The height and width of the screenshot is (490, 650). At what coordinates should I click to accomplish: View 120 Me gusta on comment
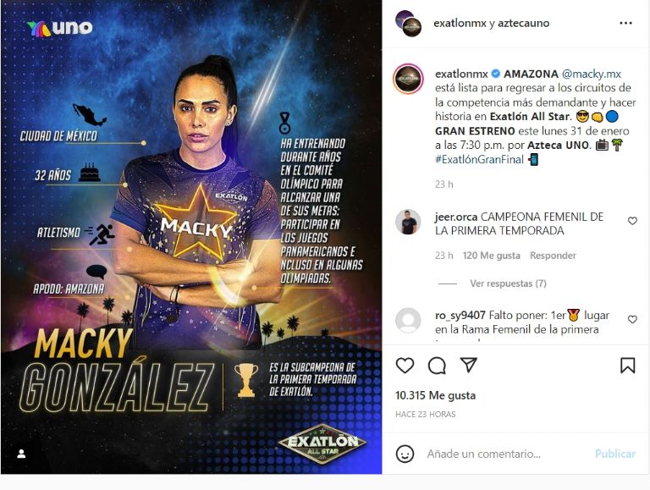click(491, 256)
